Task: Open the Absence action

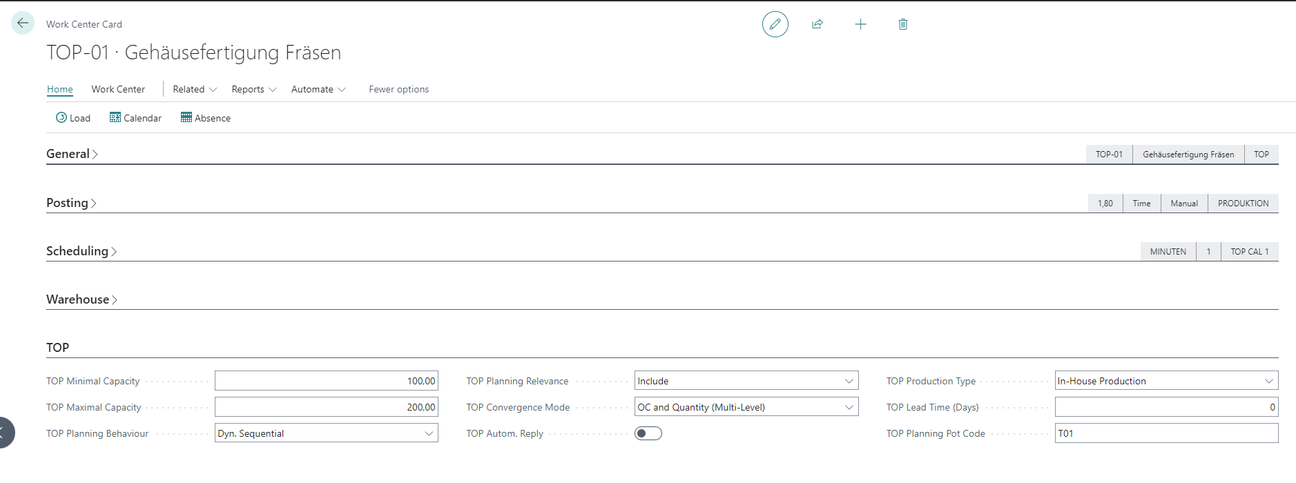Action: point(206,118)
